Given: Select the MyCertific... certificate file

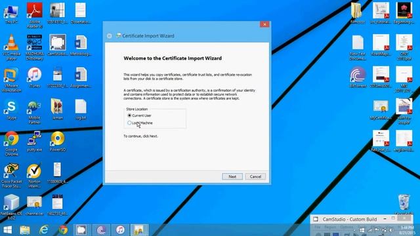Looking at the screenshot, I should (x=381, y=109).
